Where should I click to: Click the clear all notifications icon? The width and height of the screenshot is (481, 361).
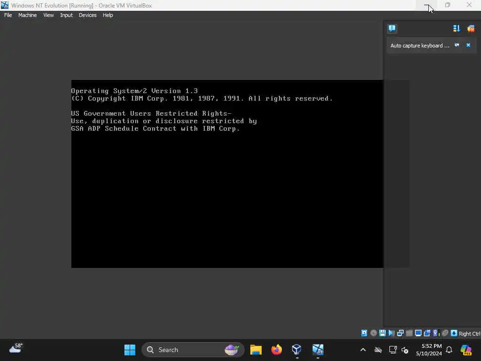(x=471, y=29)
